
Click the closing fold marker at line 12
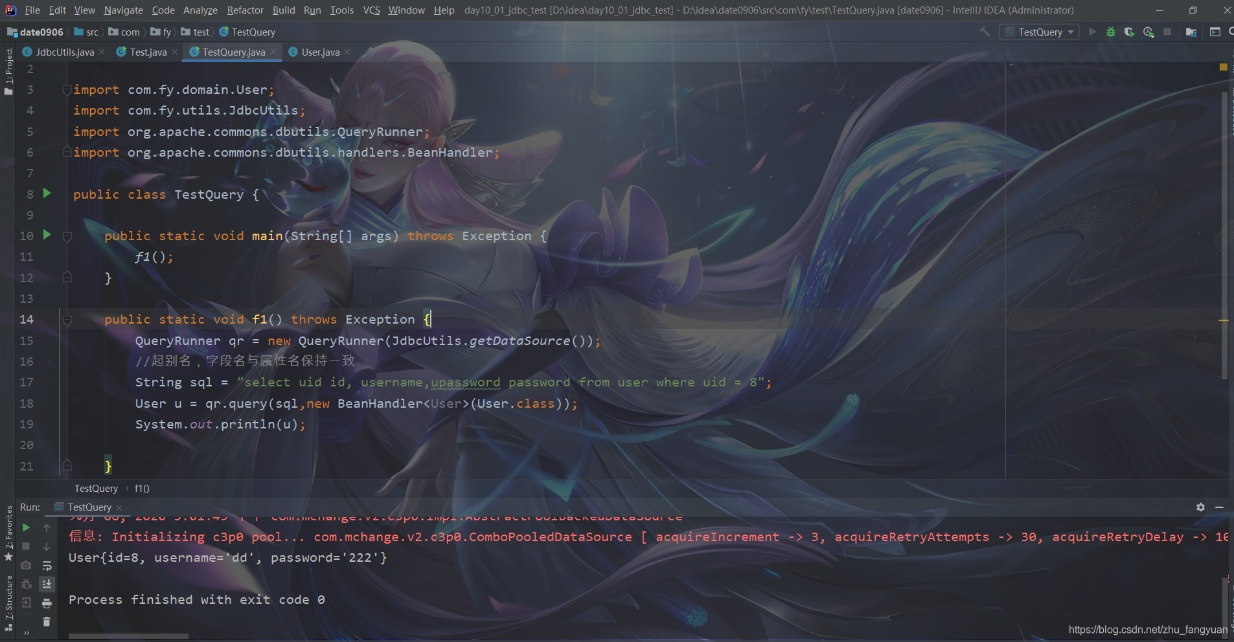tap(67, 277)
